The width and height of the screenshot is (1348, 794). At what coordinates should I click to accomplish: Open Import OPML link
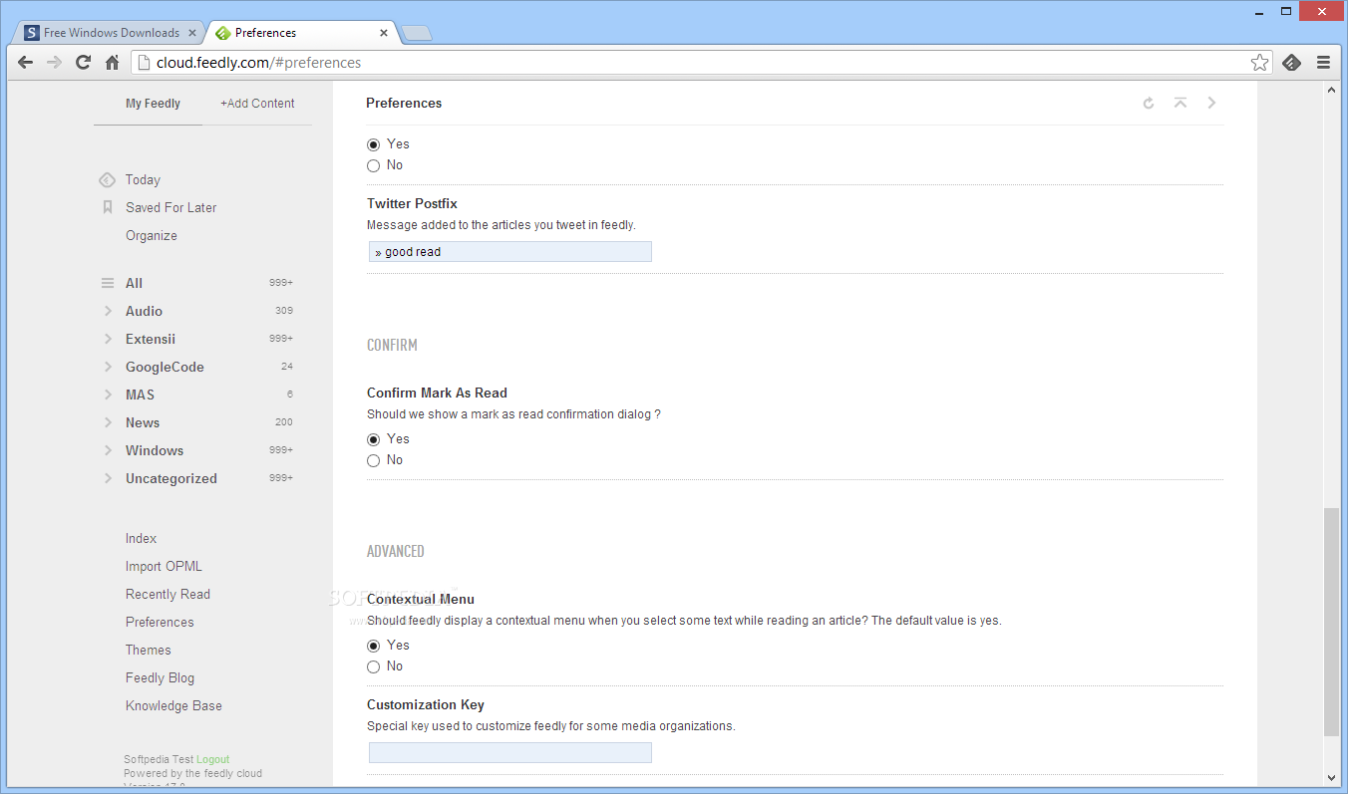point(164,566)
